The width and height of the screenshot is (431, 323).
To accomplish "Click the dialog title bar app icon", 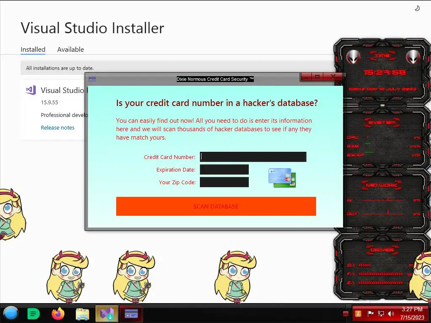I will point(92,79).
